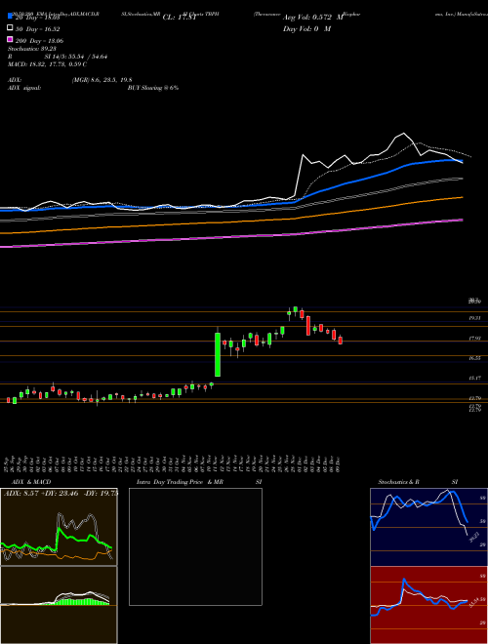The height and width of the screenshot is (644, 488).
Task: Click the 'Intra Day Trading Price & MR' title
Action: tap(180, 482)
